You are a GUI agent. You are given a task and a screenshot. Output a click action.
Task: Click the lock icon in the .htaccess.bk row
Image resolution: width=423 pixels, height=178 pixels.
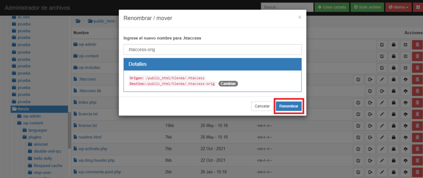click(394, 91)
